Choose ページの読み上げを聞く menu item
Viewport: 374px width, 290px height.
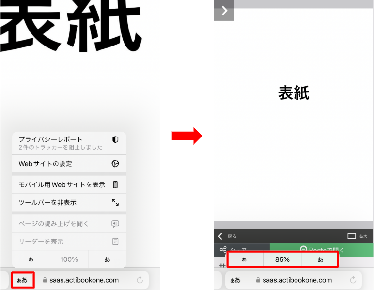coord(53,224)
